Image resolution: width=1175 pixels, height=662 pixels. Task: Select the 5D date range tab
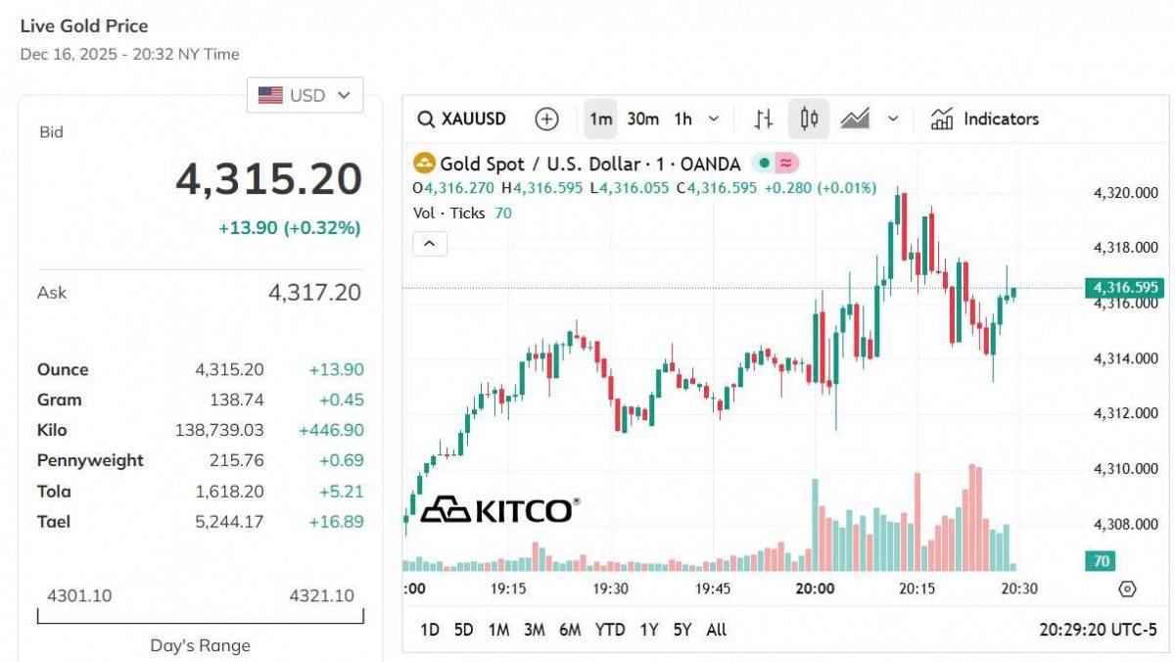464,630
